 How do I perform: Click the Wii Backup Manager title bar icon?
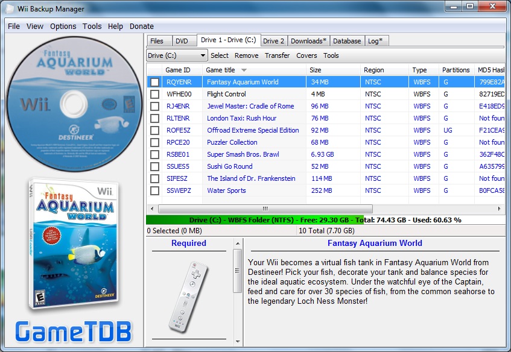point(10,9)
